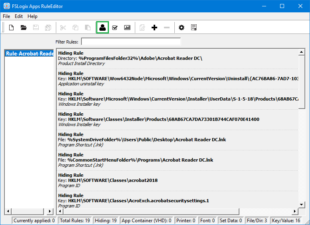310x225 pixels.
Task: Click the Cut scissors toolbar icon
Action: tap(63, 28)
